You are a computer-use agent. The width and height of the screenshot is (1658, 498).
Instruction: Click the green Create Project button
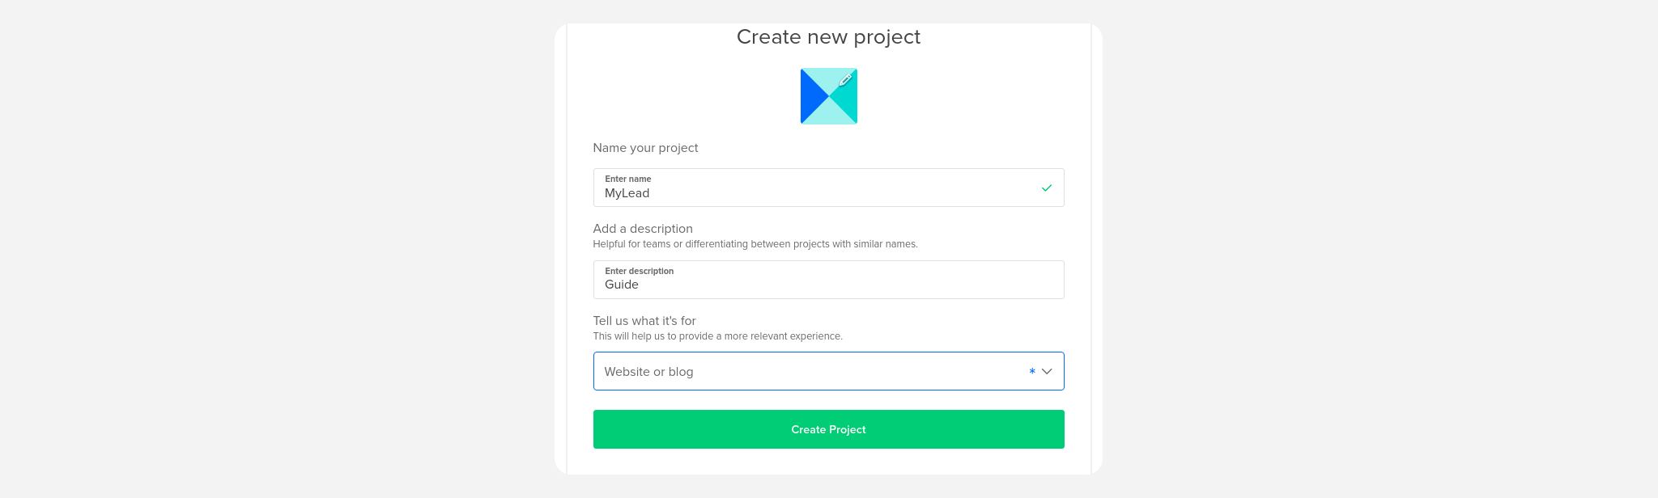tap(828, 429)
